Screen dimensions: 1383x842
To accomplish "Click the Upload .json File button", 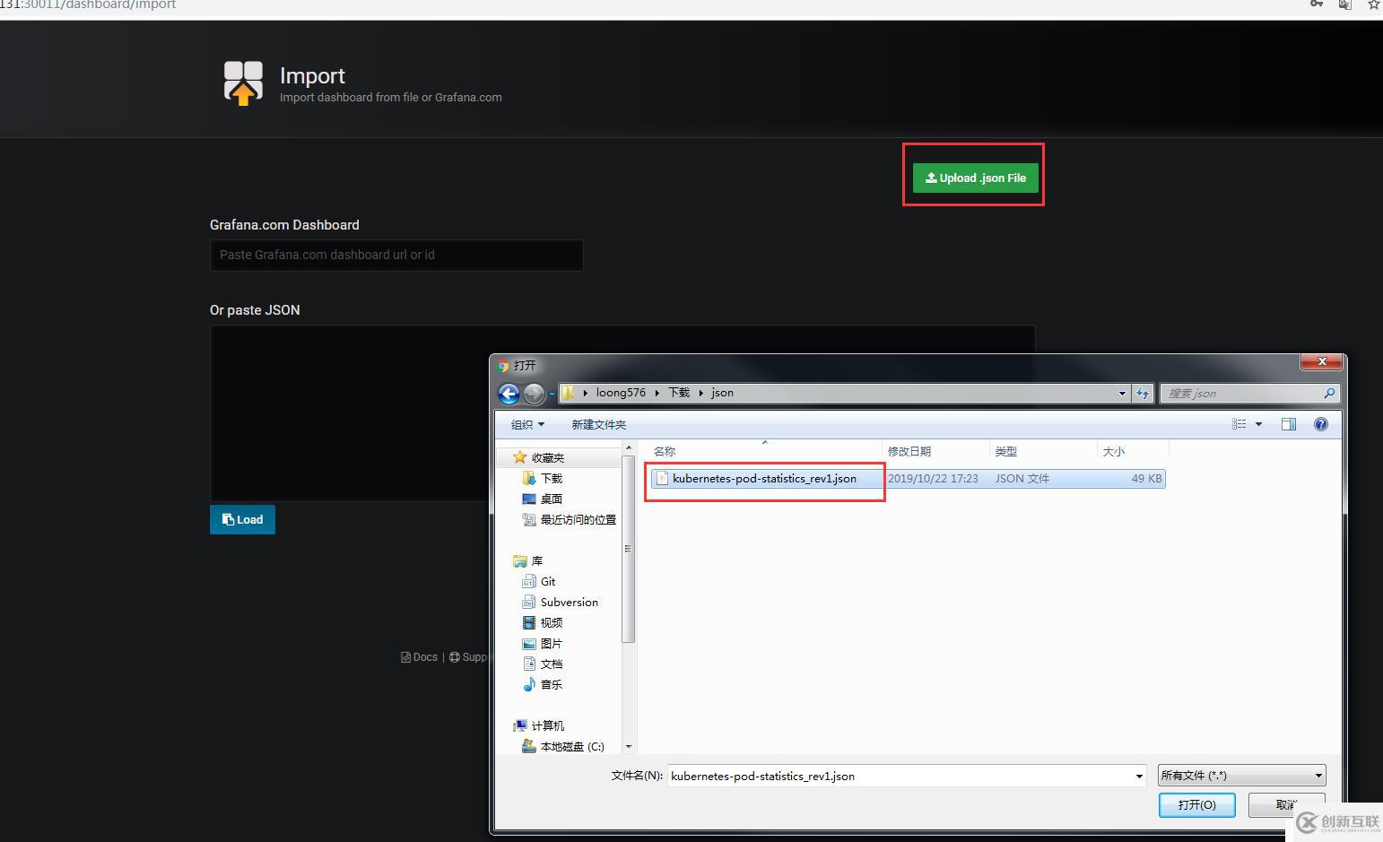I will click(x=975, y=178).
